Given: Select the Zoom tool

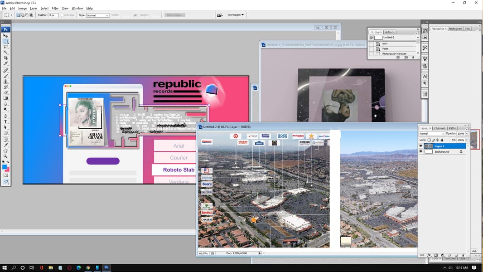Looking at the screenshot, I should pyautogui.click(x=5, y=156).
